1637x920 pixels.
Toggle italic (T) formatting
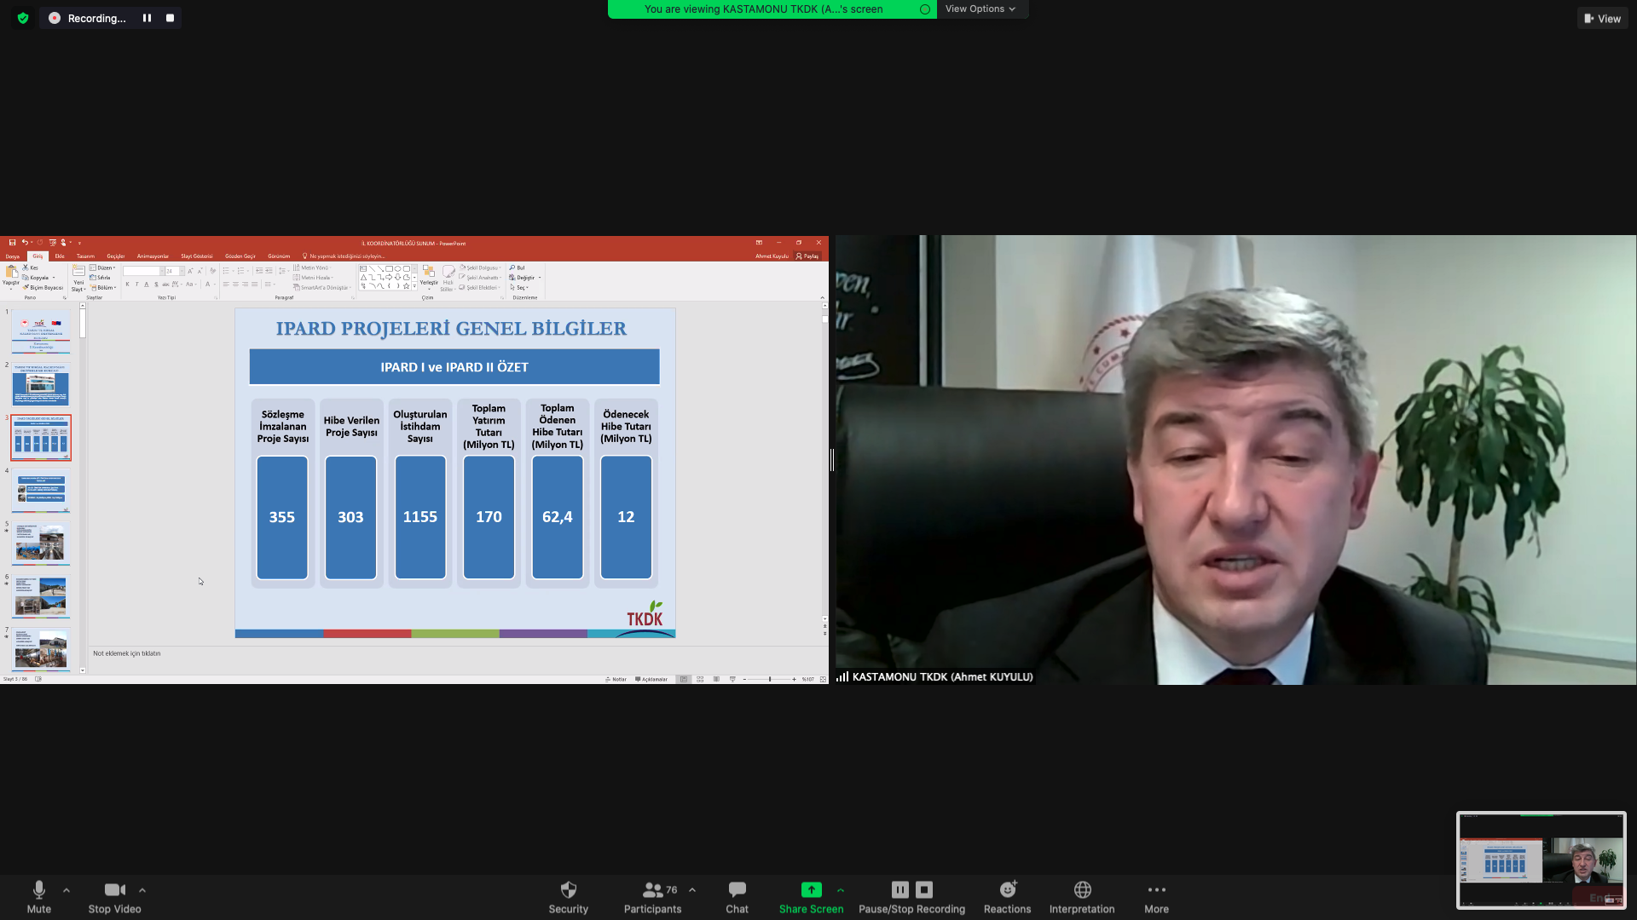136,285
